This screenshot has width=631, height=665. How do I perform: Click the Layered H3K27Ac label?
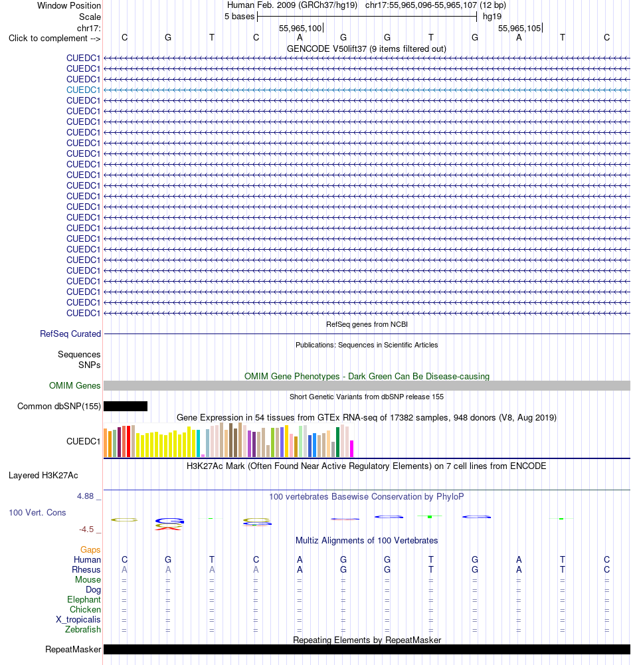click(43, 476)
